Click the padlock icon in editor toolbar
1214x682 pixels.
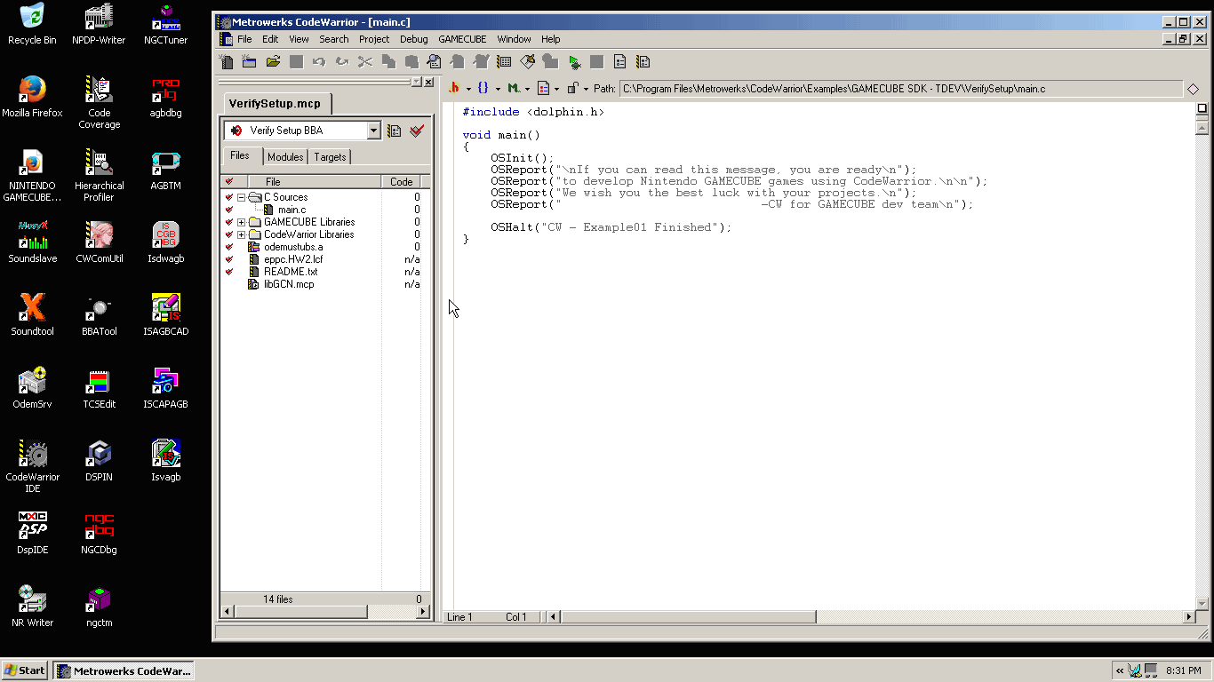[573, 88]
